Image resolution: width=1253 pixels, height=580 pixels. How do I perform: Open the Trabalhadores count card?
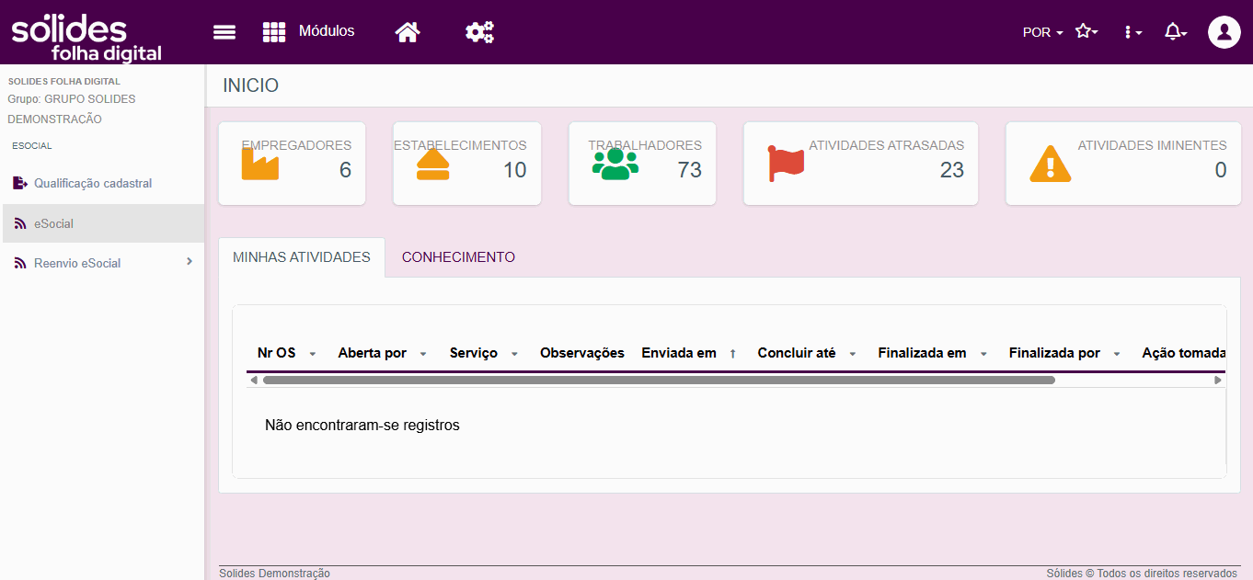point(642,164)
